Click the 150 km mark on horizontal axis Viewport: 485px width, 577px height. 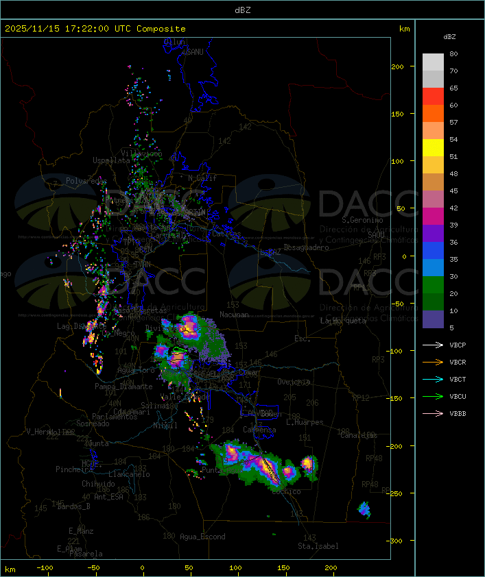click(x=283, y=568)
